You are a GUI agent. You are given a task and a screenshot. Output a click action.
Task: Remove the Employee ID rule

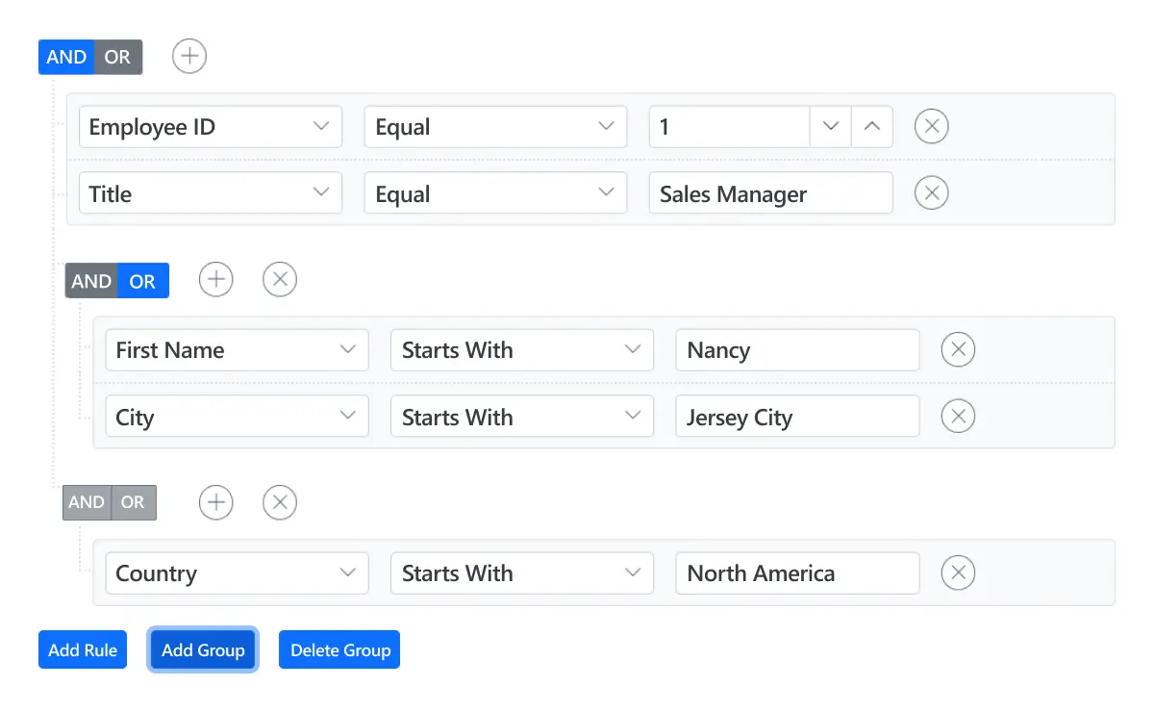tap(931, 126)
